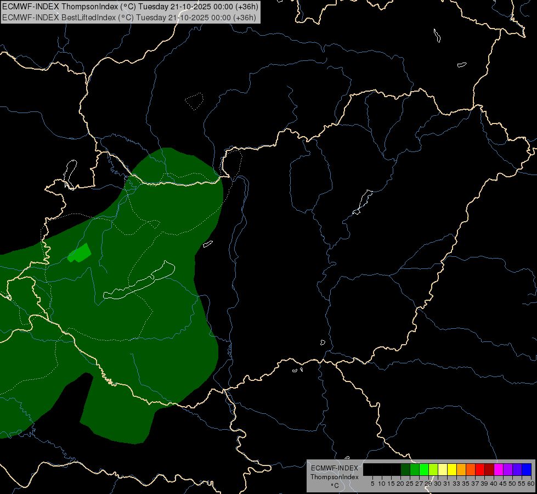Click the legend tick label '60'
Viewport: 537px width, 494px height.
click(531, 484)
